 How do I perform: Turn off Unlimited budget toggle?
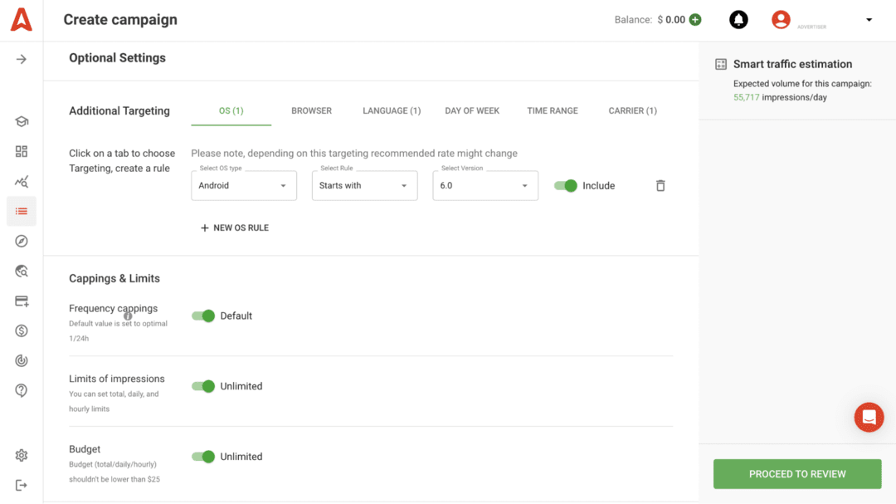pyautogui.click(x=203, y=457)
